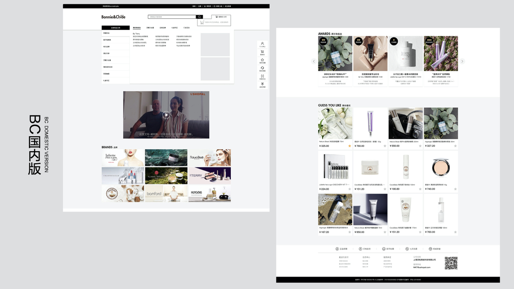This screenshot has width=514, height=289.
Task: Click the MKT@ushopal.com email in footer
Action: pyautogui.click(x=422, y=267)
